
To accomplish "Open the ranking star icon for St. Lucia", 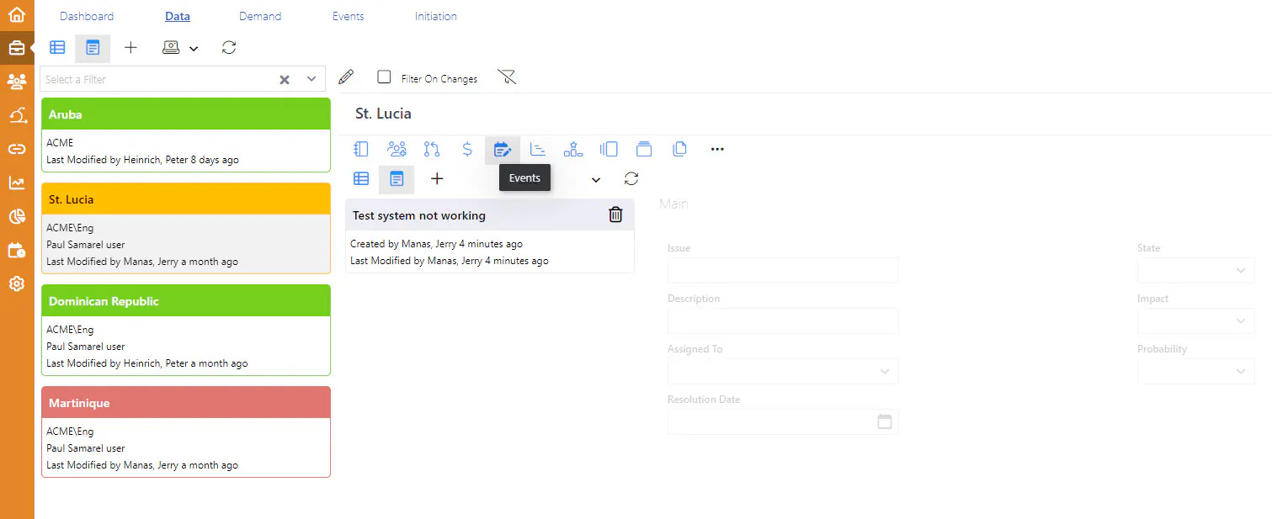I will pos(573,149).
